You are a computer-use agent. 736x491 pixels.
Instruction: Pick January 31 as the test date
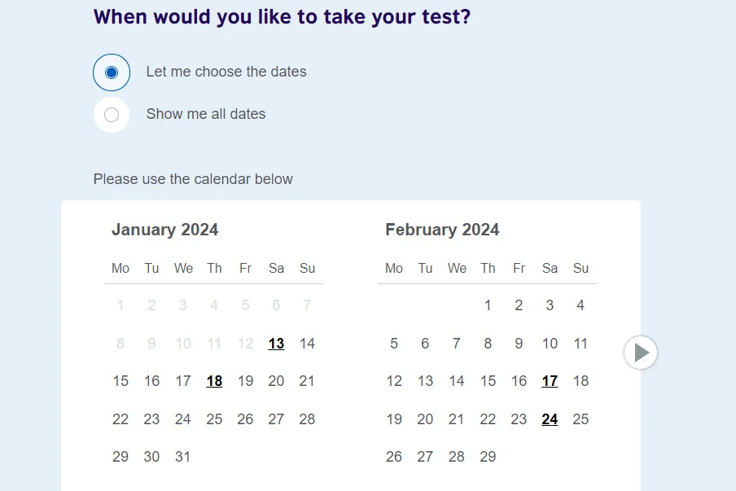pyautogui.click(x=182, y=457)
